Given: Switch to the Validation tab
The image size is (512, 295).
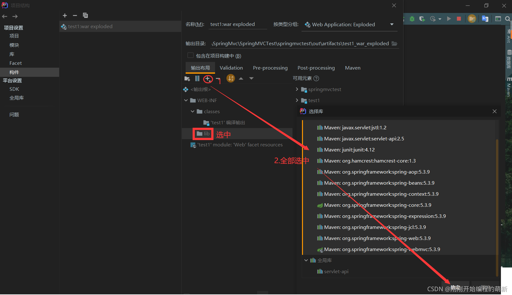Looking at the screenshot, I should point(231,68).
